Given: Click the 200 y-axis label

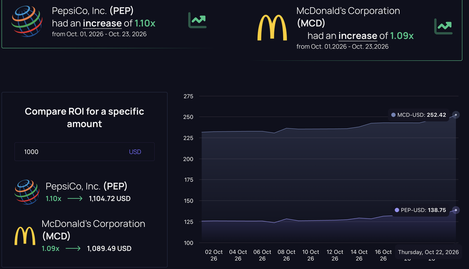Looking at the screenshot, I should click(x=188, y=159).
